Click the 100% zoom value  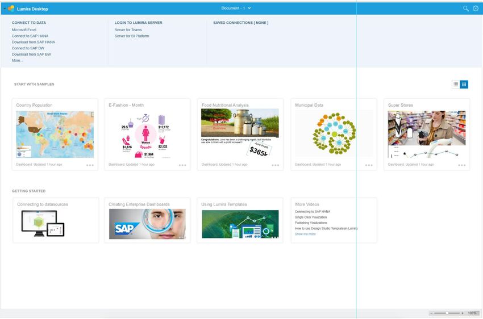(x=472, y=313)
